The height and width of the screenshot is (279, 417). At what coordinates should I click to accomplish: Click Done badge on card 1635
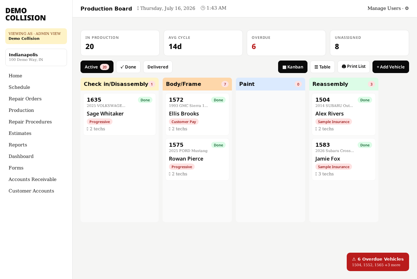[145, 100]
